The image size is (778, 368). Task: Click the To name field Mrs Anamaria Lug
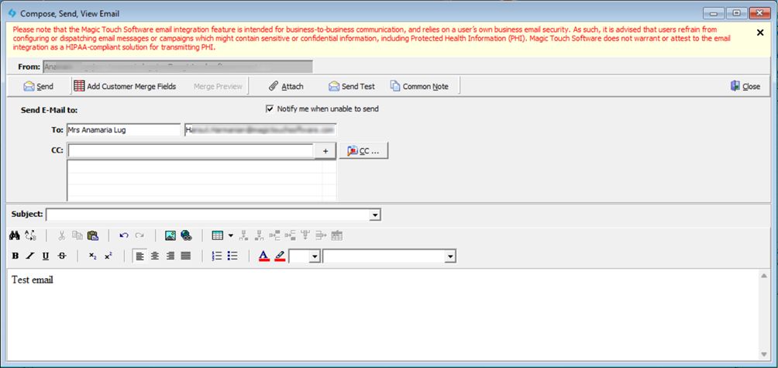pos(123,130)
